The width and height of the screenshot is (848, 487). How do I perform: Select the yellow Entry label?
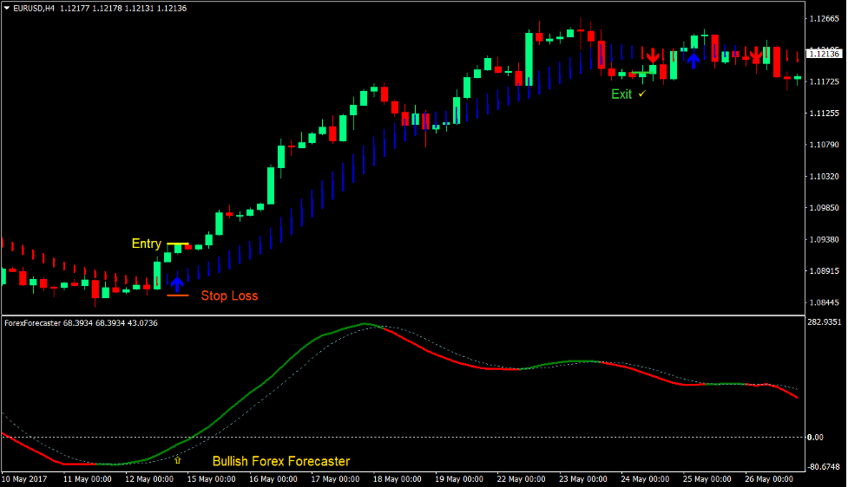(147, 243)
